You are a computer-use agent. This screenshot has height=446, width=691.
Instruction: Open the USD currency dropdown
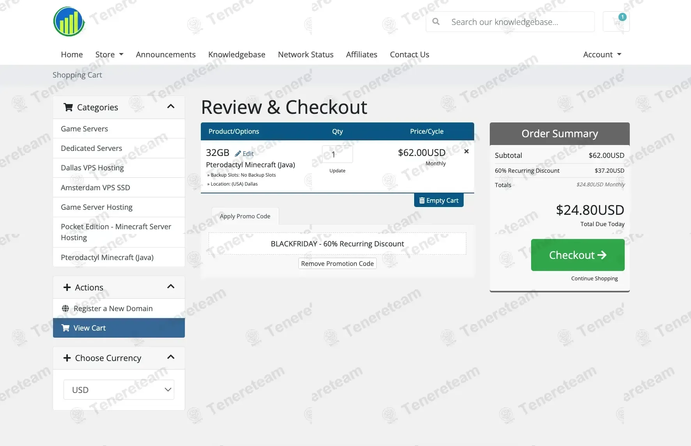[x=119, y=390]
